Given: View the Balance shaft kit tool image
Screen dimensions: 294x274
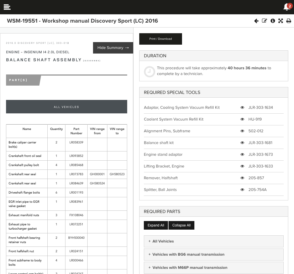Looking at the screenshot, I should point(242,143).
